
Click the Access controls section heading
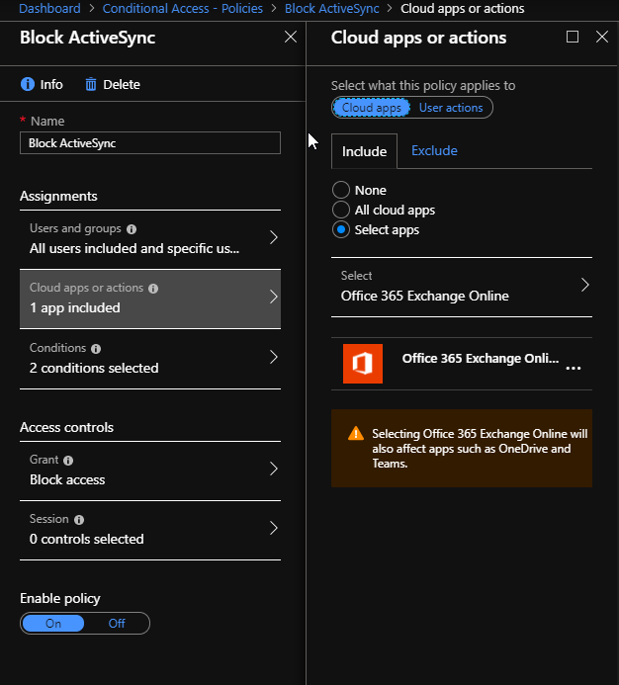[66, 427]
